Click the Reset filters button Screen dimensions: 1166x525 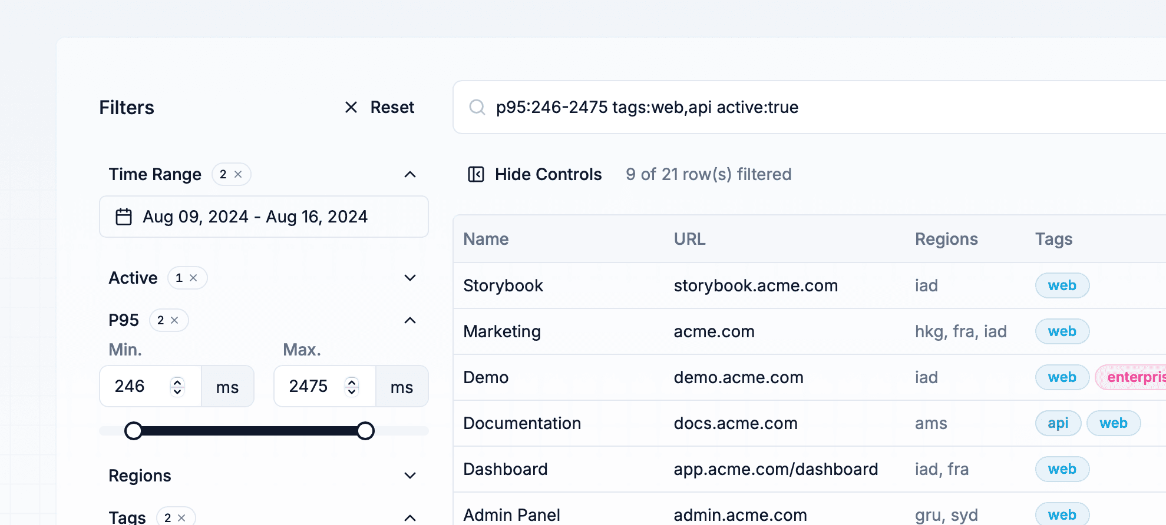click(380, 107)
